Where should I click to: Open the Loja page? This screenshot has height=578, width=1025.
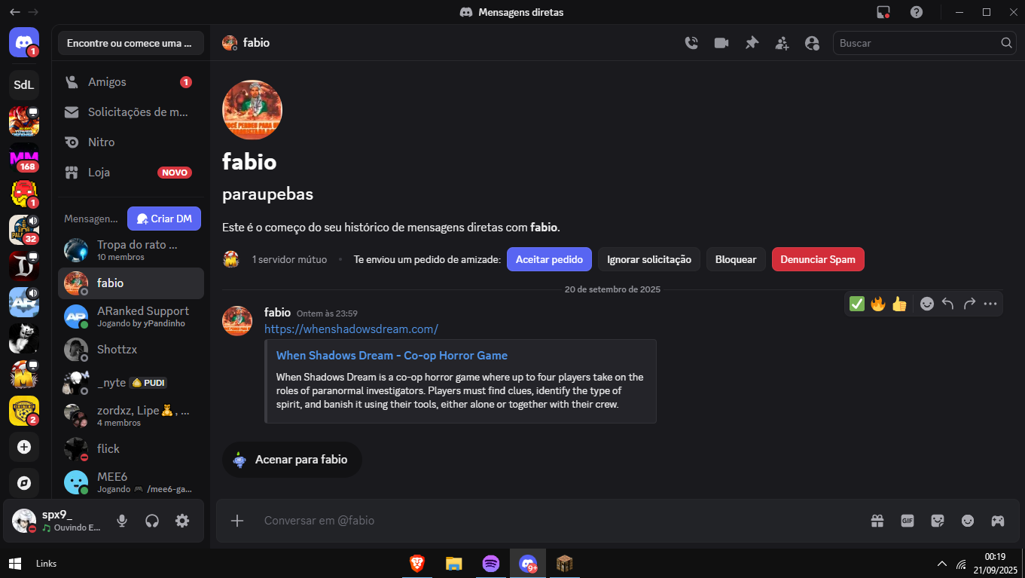coord(131,173)
